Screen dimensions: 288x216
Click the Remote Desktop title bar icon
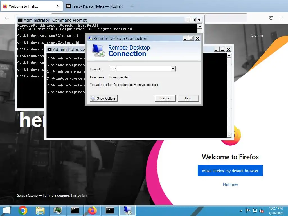click(x=90, y=38)
